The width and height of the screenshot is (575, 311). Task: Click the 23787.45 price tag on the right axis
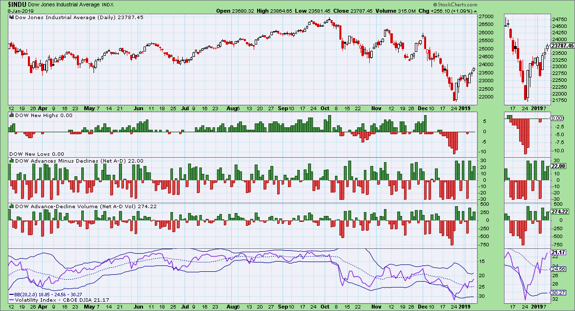[562, 46]
